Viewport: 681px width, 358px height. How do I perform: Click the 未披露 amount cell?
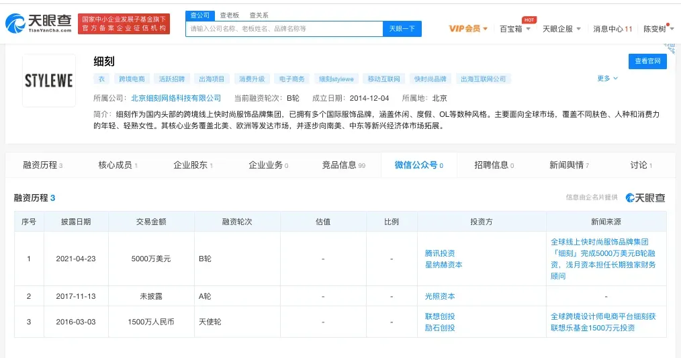pos(151,296)
